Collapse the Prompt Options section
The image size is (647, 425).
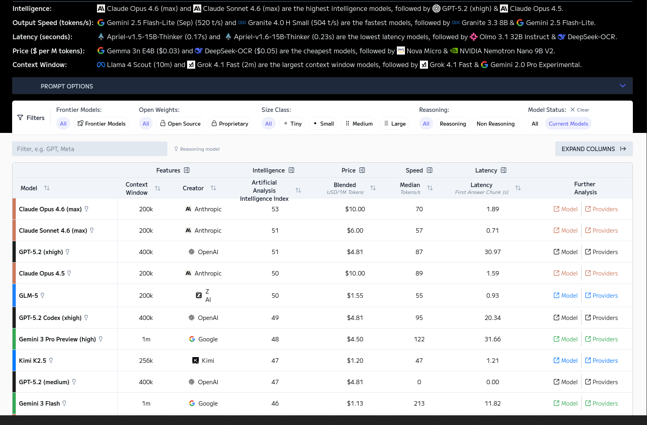(622, 86)
